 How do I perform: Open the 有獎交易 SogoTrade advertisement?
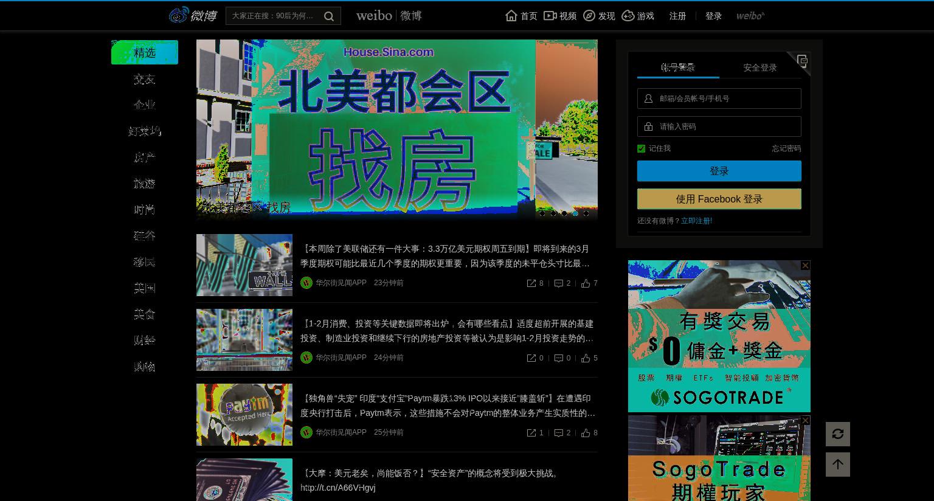click(x=719, y=336)
